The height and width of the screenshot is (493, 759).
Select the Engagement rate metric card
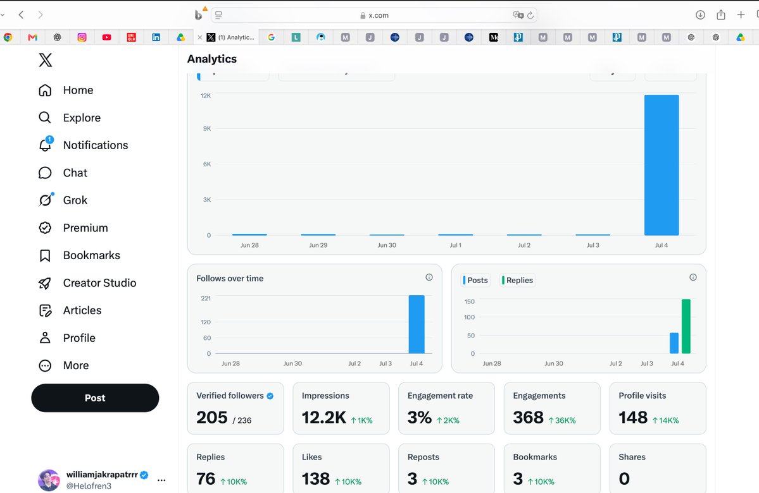point(446,408)
